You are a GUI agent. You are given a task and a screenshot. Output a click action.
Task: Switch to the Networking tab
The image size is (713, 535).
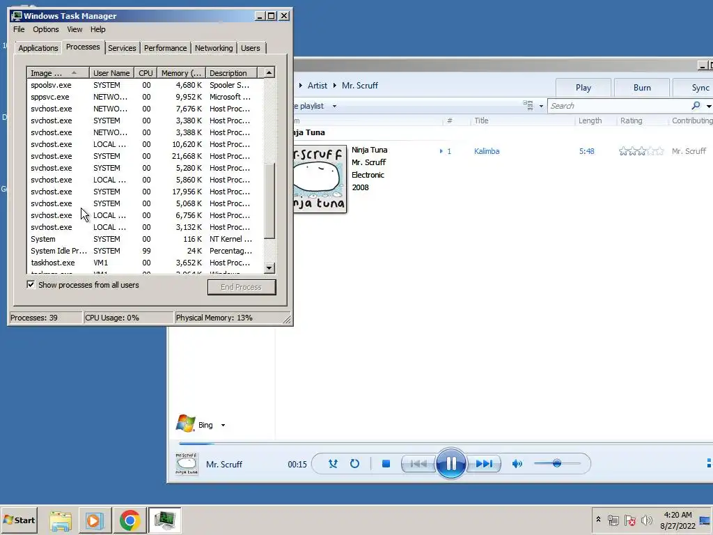214,48
